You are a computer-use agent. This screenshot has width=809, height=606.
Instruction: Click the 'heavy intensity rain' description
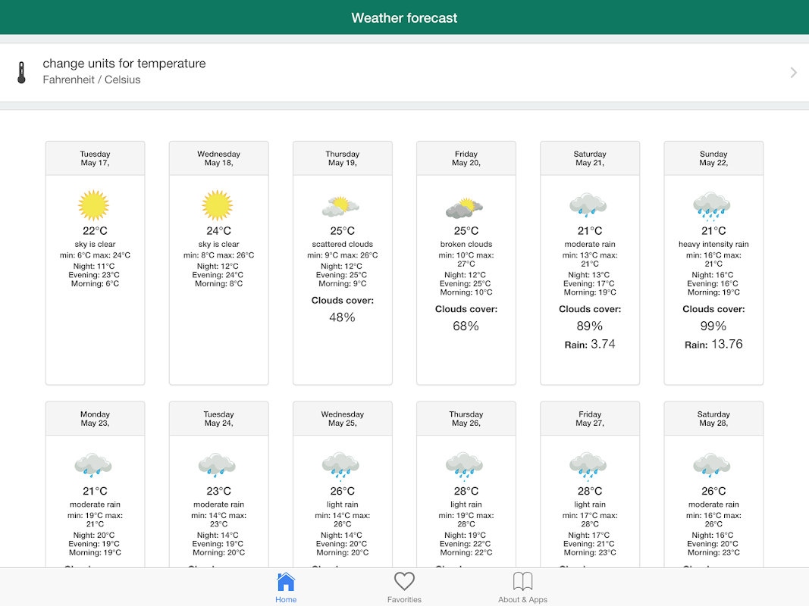[713, 244]
